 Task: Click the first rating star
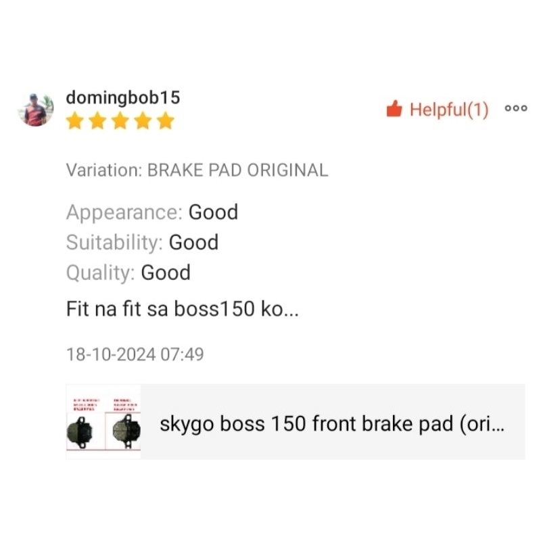point(75,121)
